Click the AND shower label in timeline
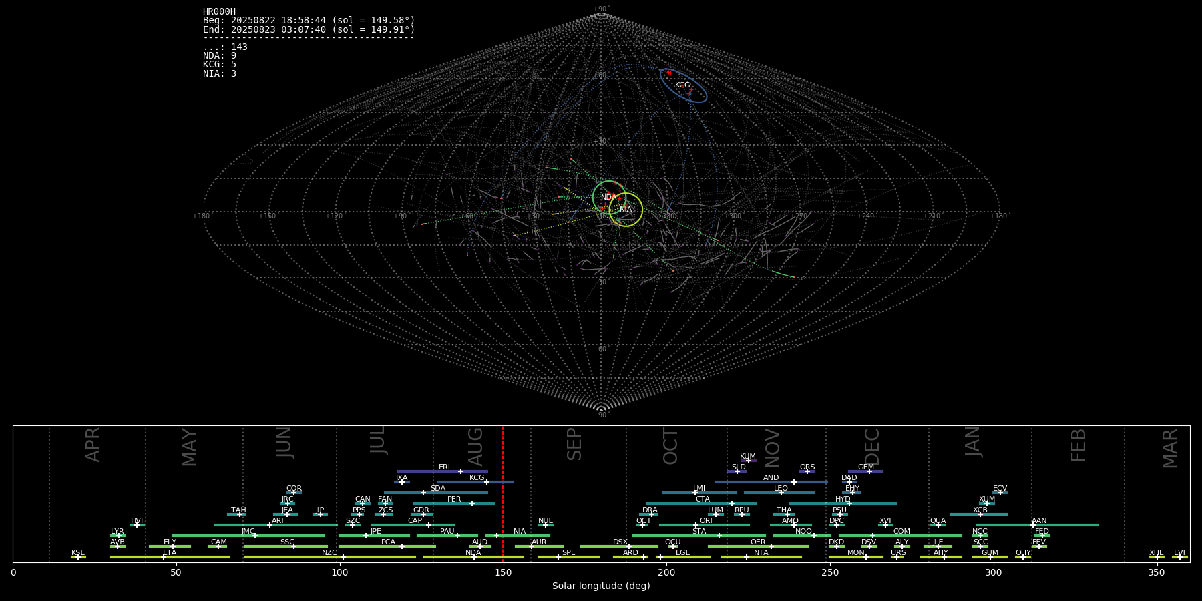Screen dimensions: 1202x601 click(771, 478)
